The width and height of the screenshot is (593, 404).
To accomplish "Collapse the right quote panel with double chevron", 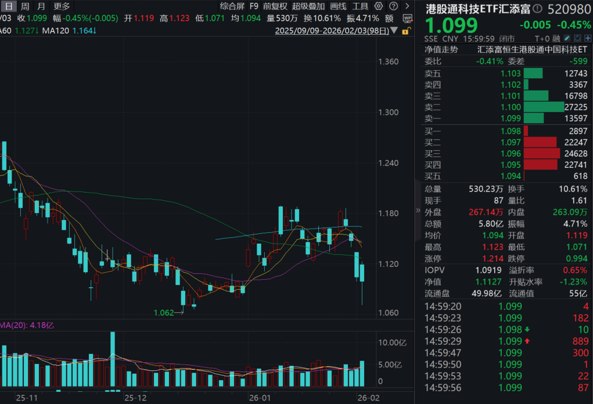I will point(418,210).
